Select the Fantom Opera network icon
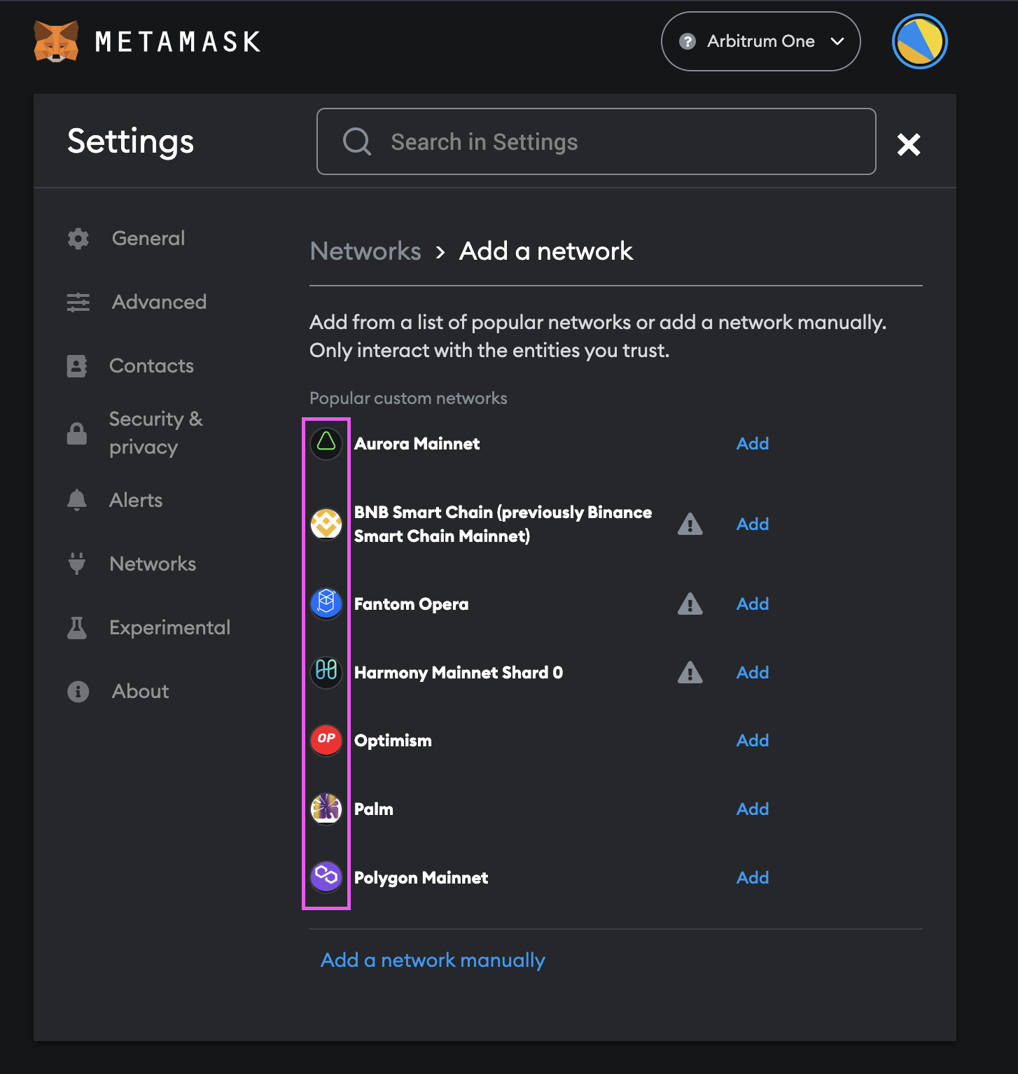Viewport: 1018px width, 1074px height. 326,603
